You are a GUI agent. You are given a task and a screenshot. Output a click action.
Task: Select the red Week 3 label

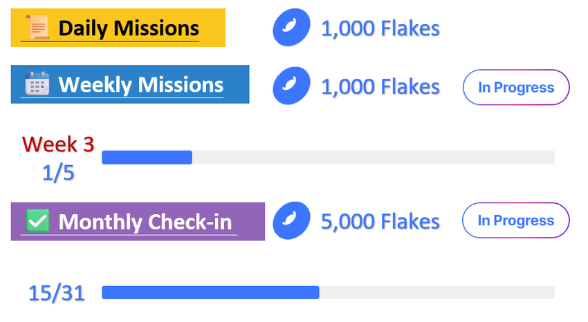(58, 144)
